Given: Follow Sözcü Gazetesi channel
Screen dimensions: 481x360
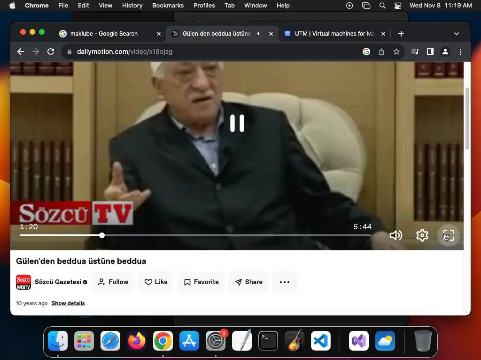Looking at the screenshot, I should point(113,282).
